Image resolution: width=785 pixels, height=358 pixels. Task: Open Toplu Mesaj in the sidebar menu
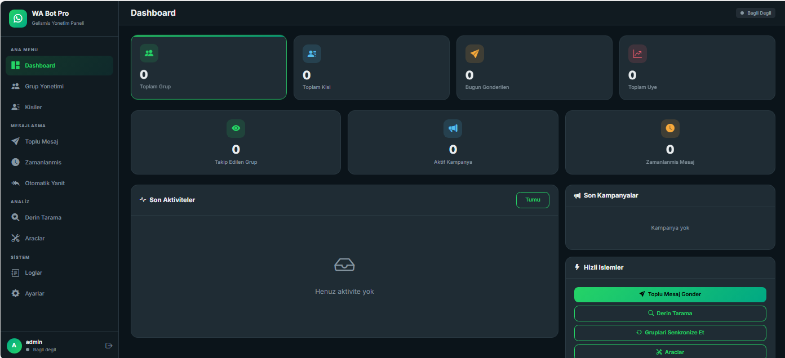click(x=41, y=141)
